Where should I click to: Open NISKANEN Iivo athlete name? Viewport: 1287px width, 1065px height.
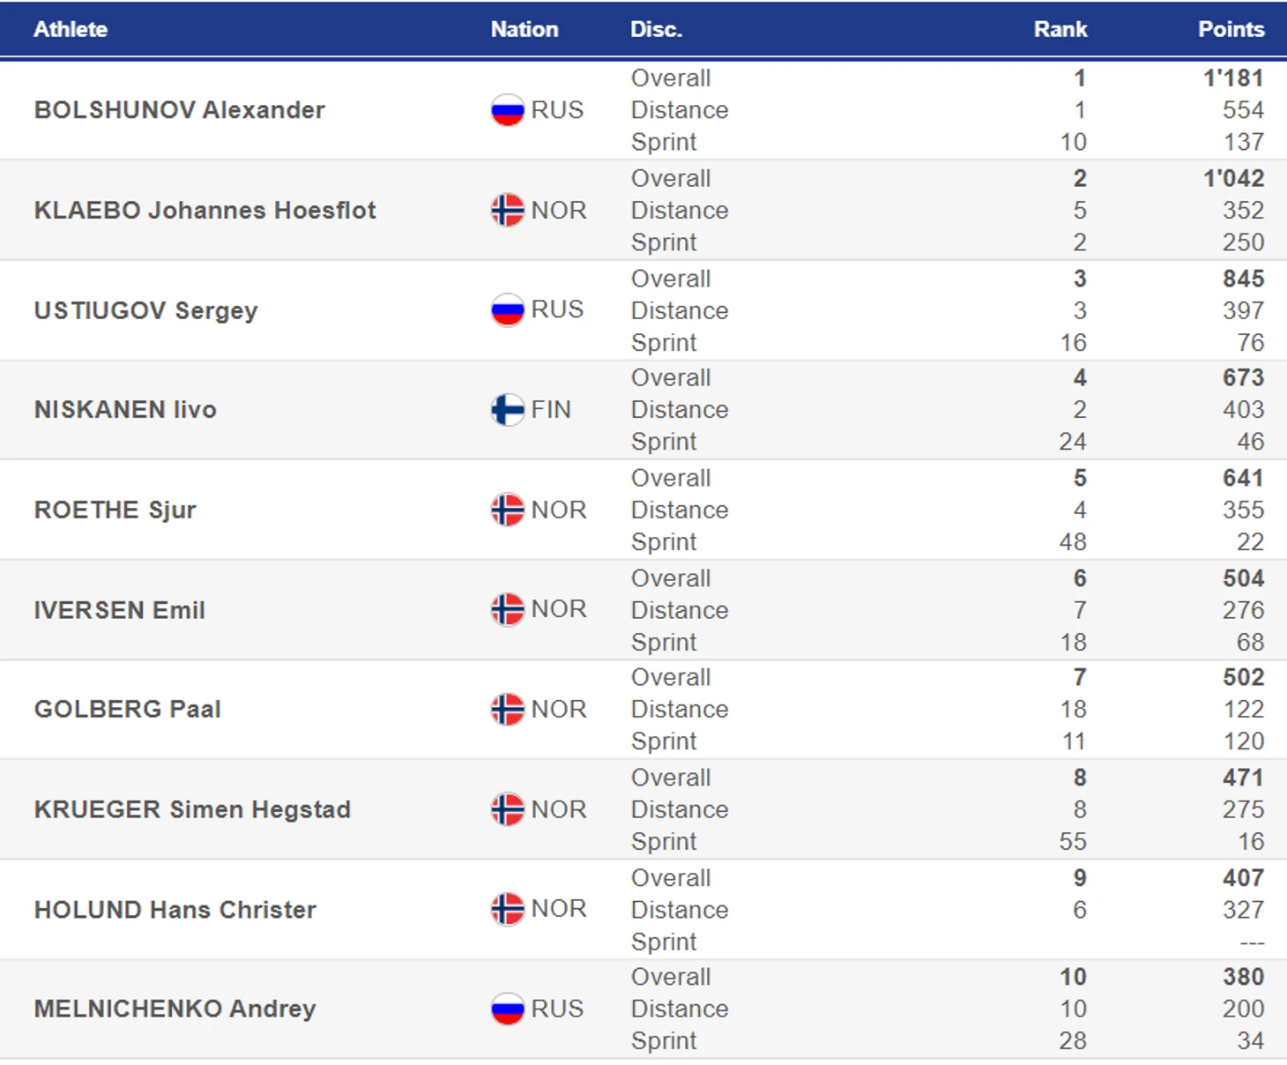click(x=125, y=409)
